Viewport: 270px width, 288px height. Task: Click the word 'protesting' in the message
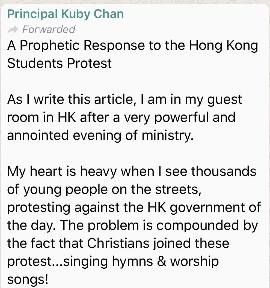38,208
